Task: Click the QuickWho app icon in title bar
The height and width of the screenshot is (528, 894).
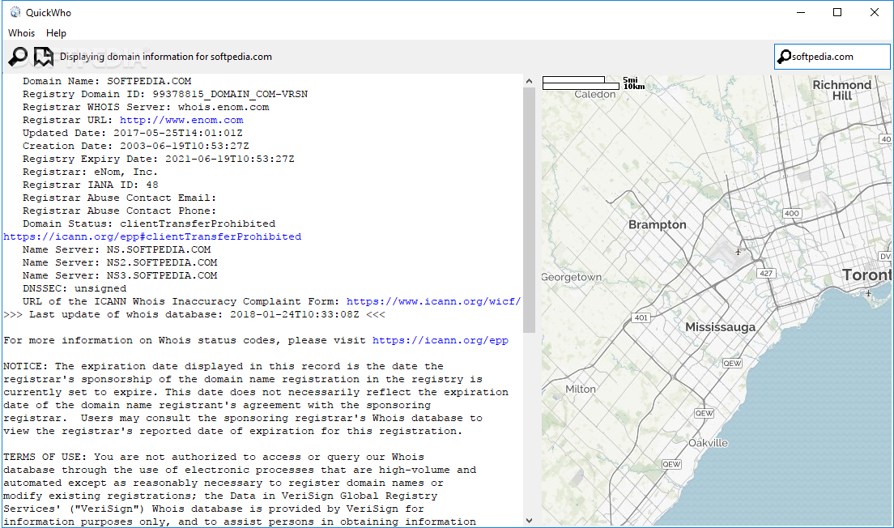Action: (x=15, y=12)
